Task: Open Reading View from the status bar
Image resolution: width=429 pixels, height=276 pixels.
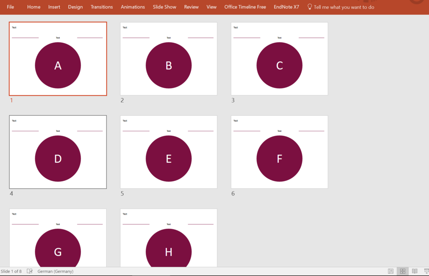Action: (x=414, y=271)
